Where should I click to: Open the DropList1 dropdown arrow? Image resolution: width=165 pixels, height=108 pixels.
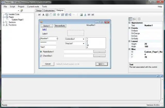[84, 43]
